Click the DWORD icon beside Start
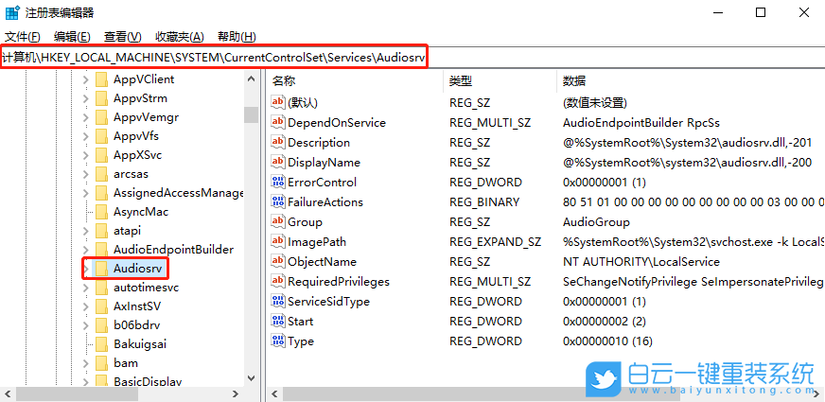The width and height of the screenshot is (825, 402). (x=277, y=322)
